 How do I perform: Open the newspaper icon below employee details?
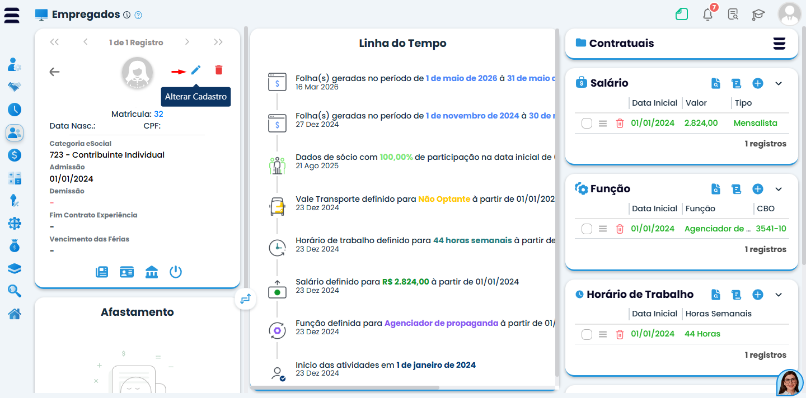(x=102, y=272)
